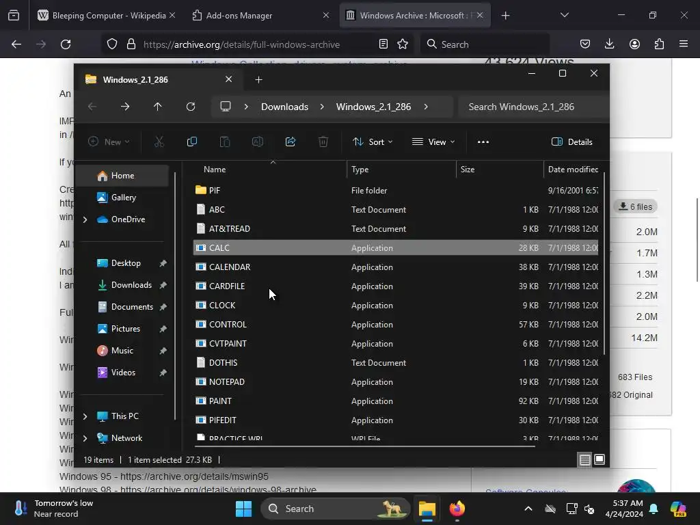Toggle the Details pane

(x=572, y=142)
